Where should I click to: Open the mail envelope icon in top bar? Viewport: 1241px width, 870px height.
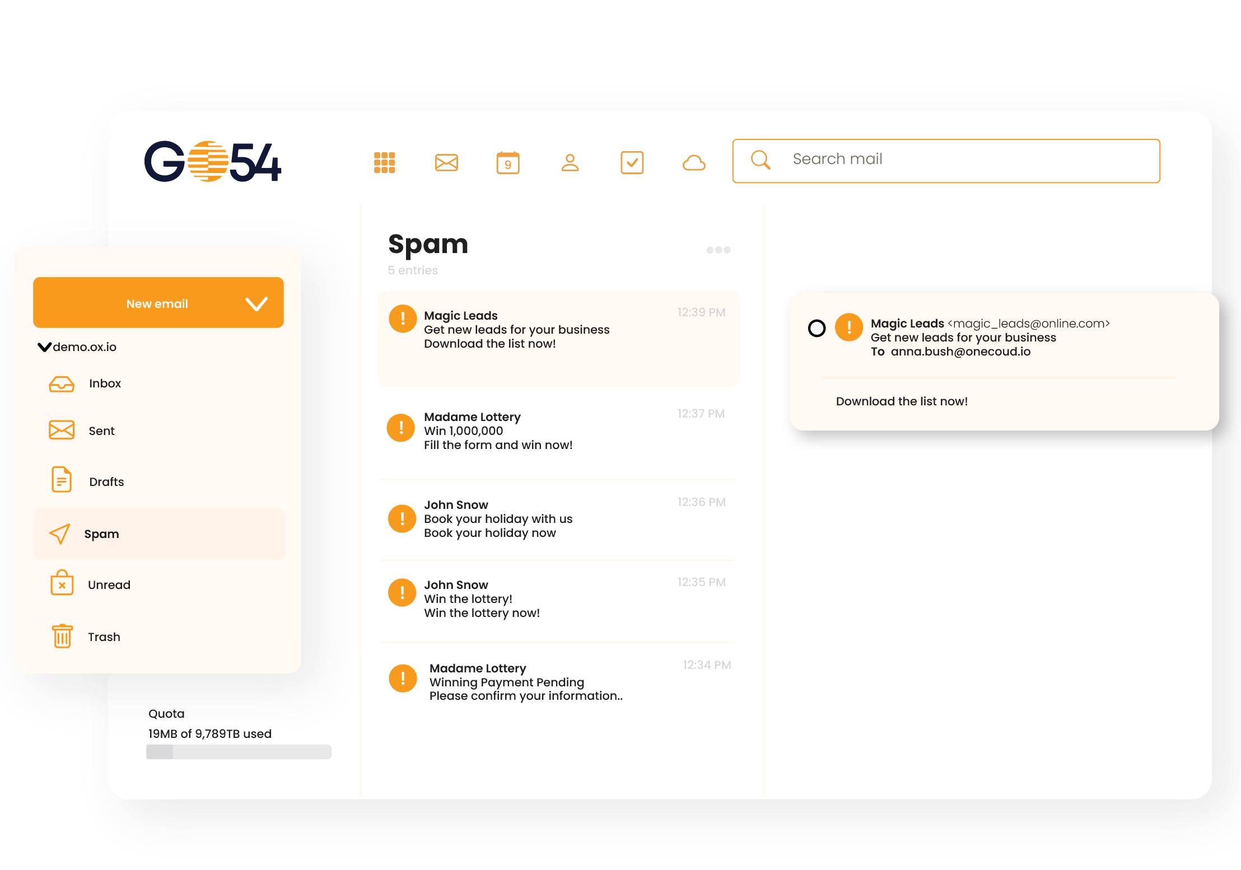tap(446, 162)
